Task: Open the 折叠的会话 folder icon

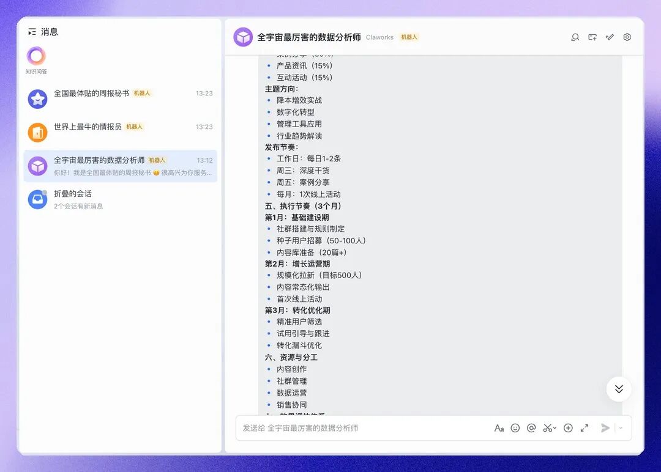Action: [x=37, y=199]
